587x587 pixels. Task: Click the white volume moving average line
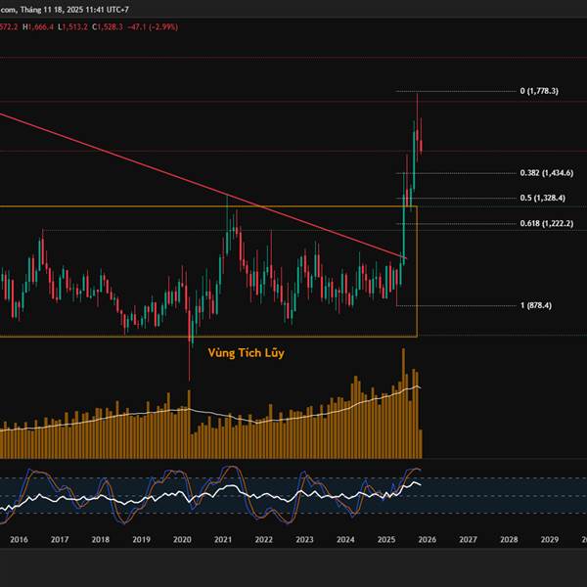coord(209,412)
